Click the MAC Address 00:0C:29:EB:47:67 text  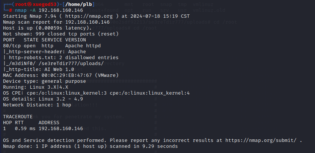(x=47, y=75)
